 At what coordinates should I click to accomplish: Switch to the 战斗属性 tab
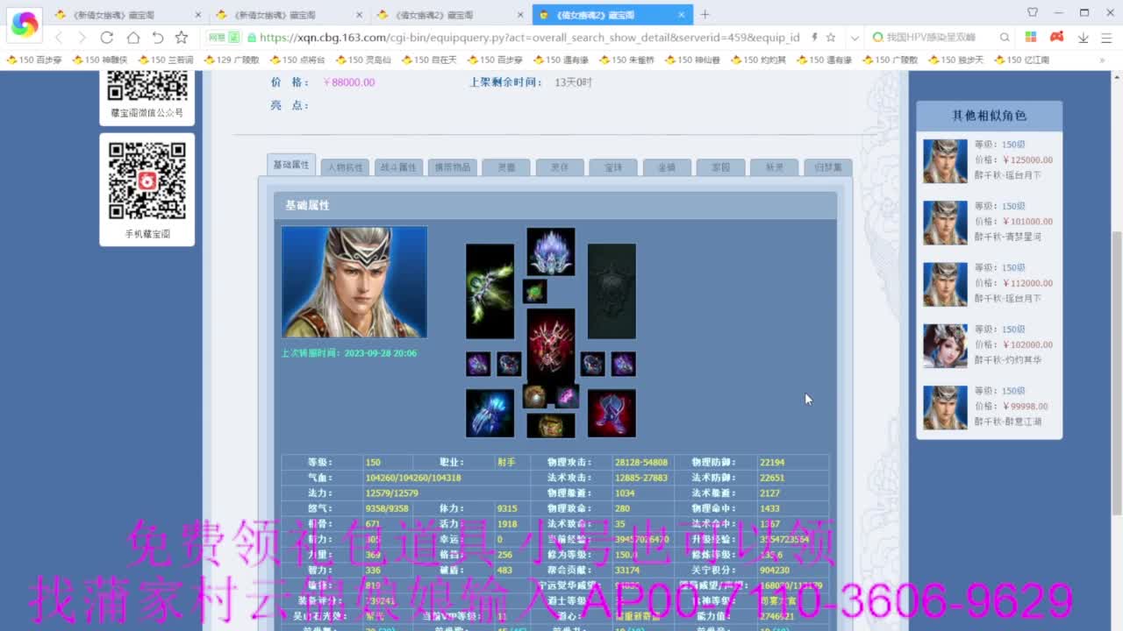[398, 167]
